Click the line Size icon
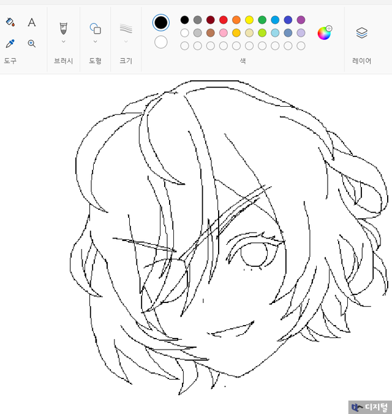The width and height of the screenshot is (392, 414). pos(126,28)
